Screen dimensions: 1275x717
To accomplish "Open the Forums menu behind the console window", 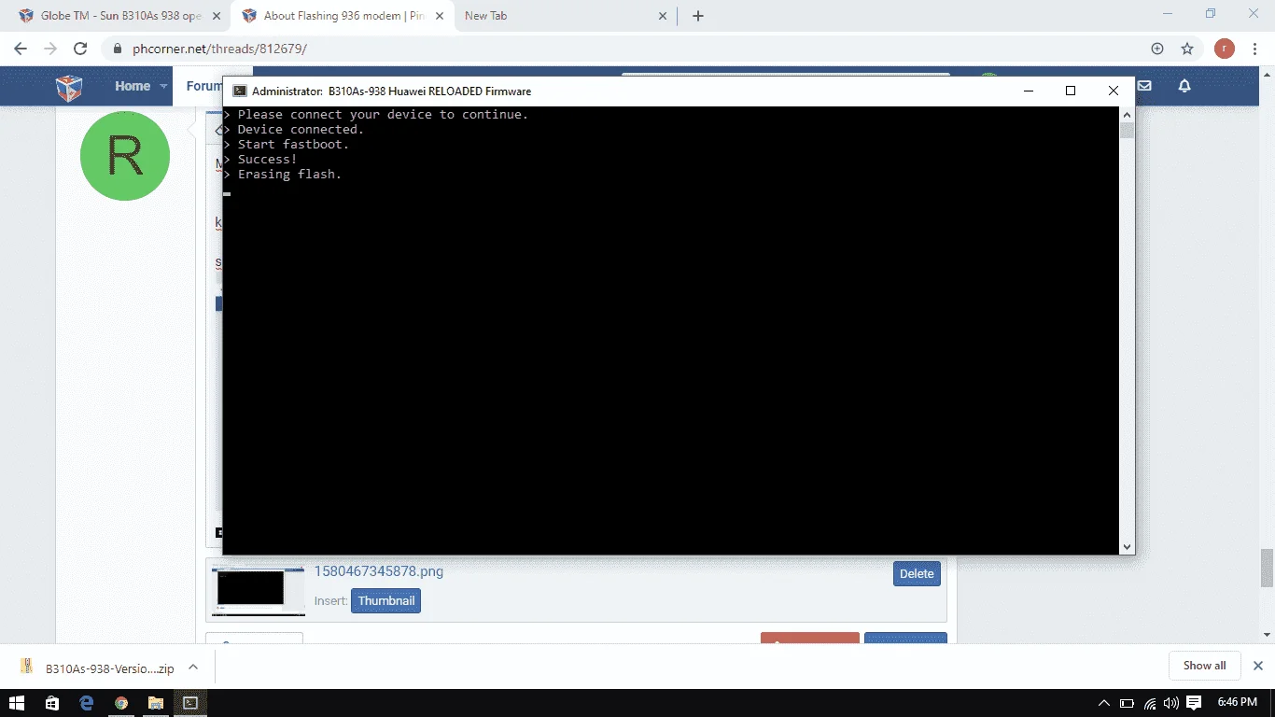I will coord(203,86).
